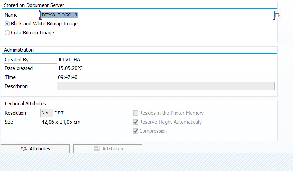Select Black and White Bitmap Image option
293x171 pixels.
pyautogui.click(x=7, y=24)
